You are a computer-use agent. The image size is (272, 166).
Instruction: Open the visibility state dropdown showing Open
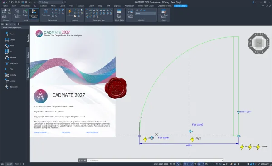[146, 13]
